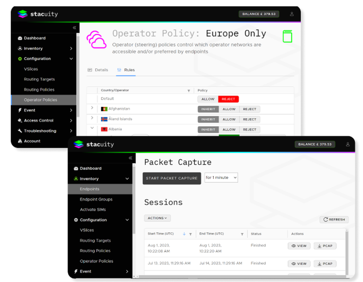
Task: Set Afghanistan policy to INHERIT
Action: (208, 109)
